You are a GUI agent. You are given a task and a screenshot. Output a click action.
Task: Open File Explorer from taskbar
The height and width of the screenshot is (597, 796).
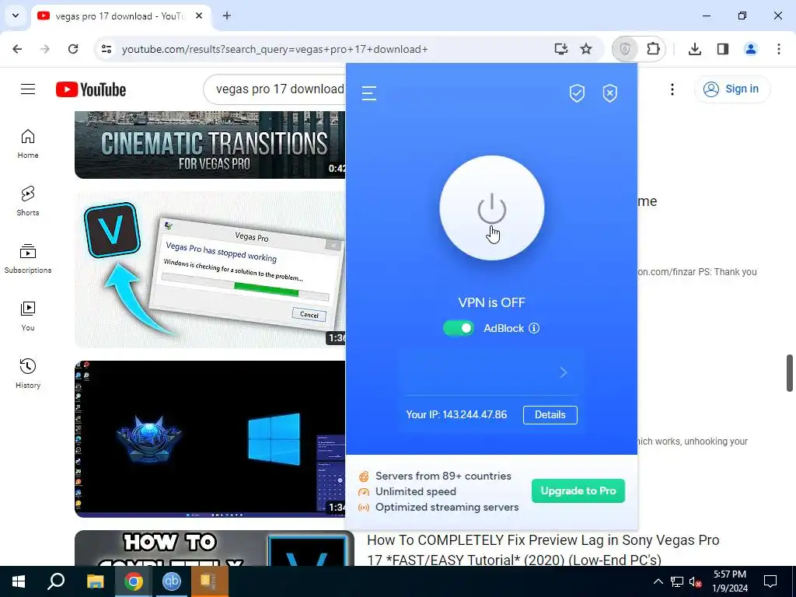point(95,581)
